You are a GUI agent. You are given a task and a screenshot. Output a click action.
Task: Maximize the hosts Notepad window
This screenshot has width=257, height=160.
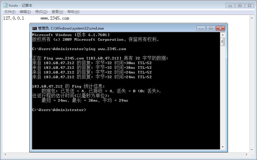[240, 6]
